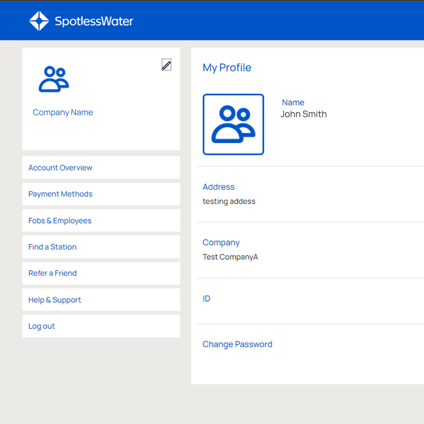Click the name value John Smith
This screenshot has height=424, width=424.
tap(304, 114)
